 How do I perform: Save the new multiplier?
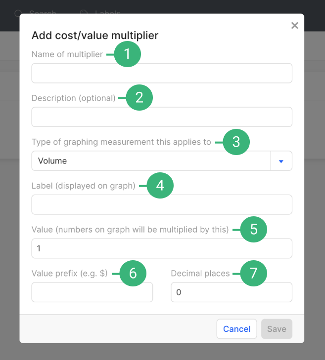click(277, 329)
